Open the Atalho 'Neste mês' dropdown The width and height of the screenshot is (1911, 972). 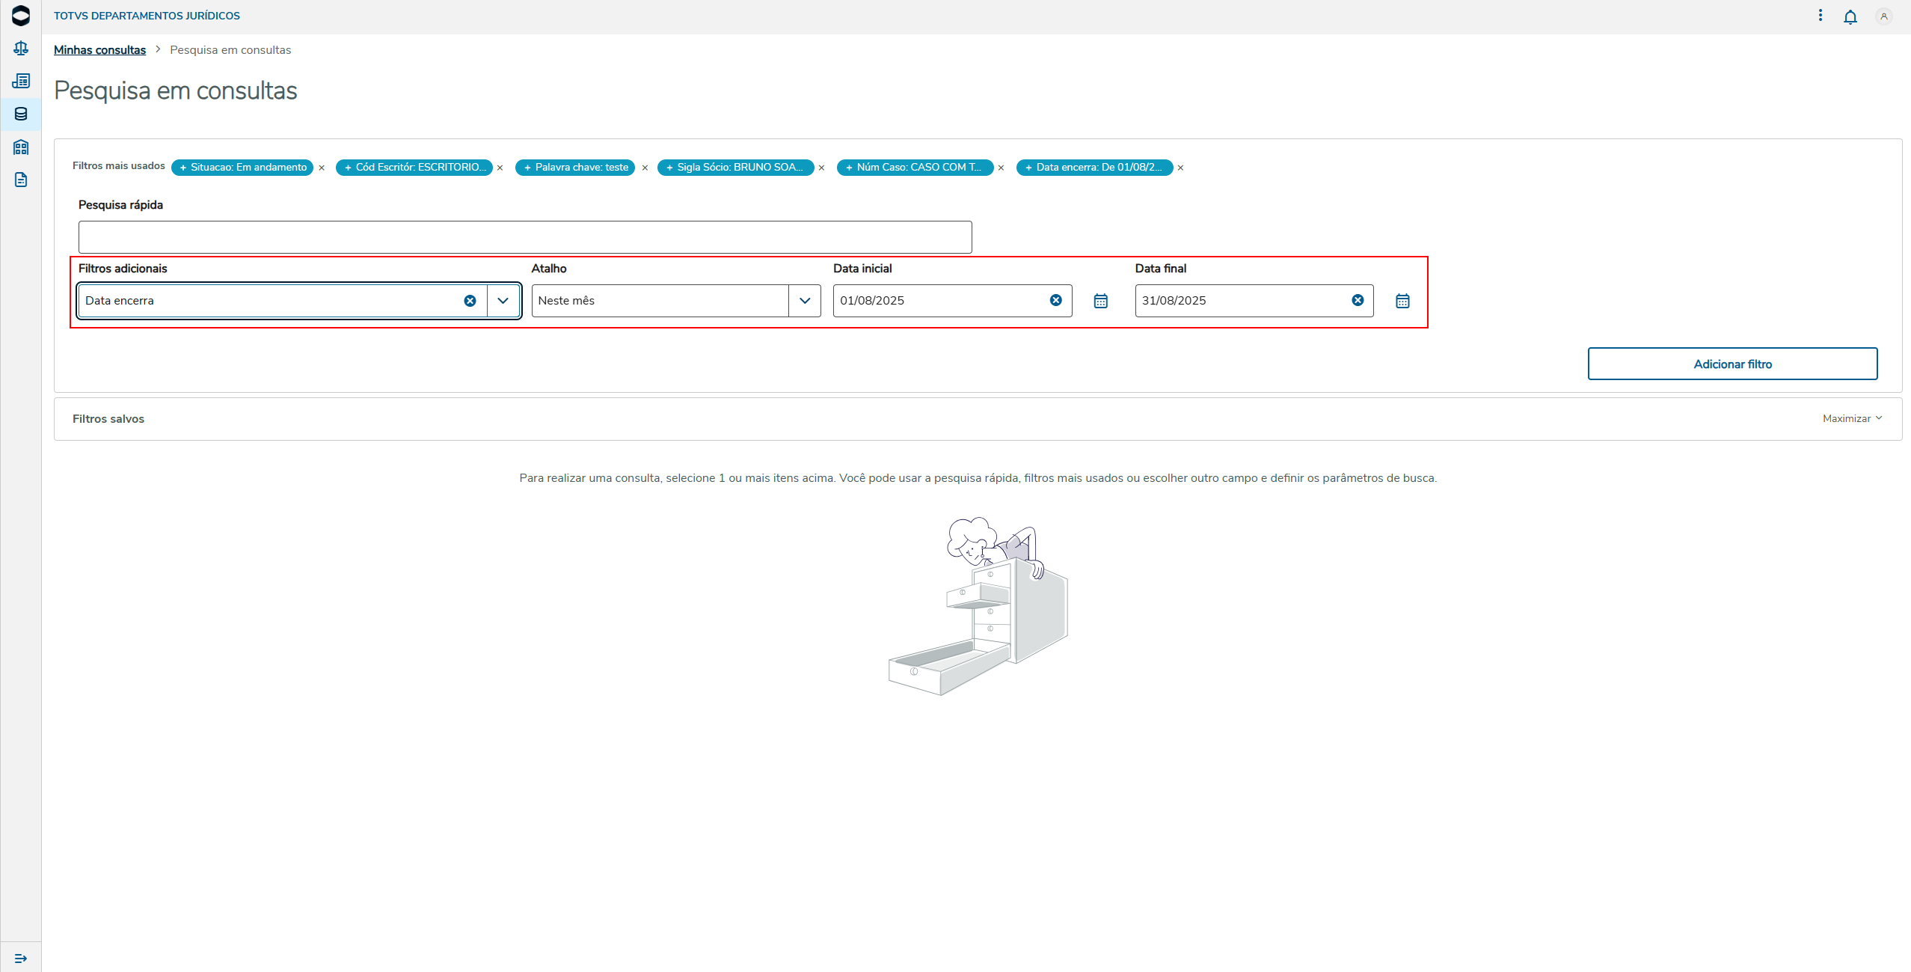pos(804,301)
